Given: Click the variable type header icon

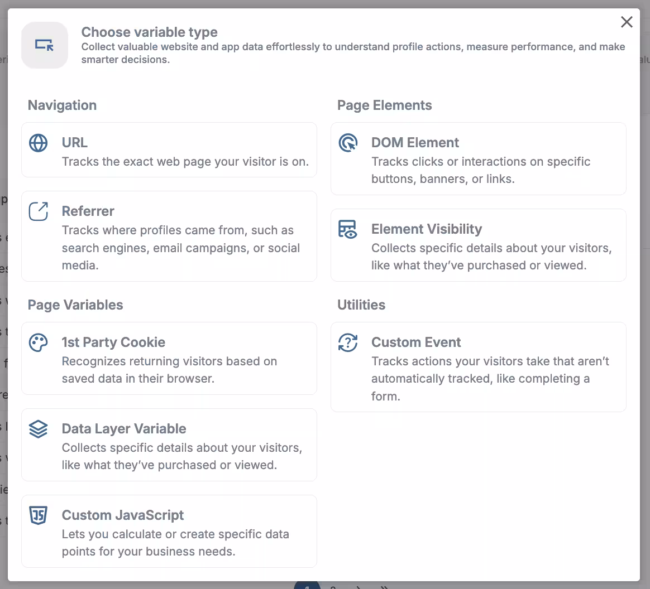Looking at the screenshot, I should (x=45, y=45).
